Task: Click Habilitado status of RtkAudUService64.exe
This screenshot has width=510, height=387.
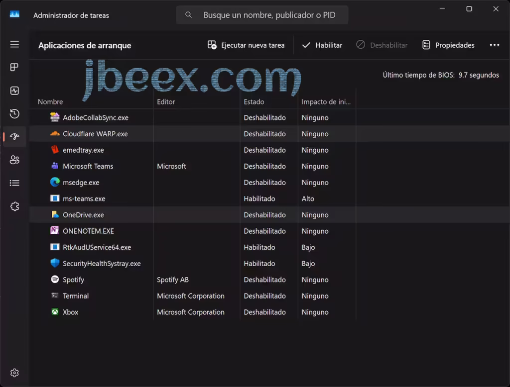Action: click(x=259, y=247)
